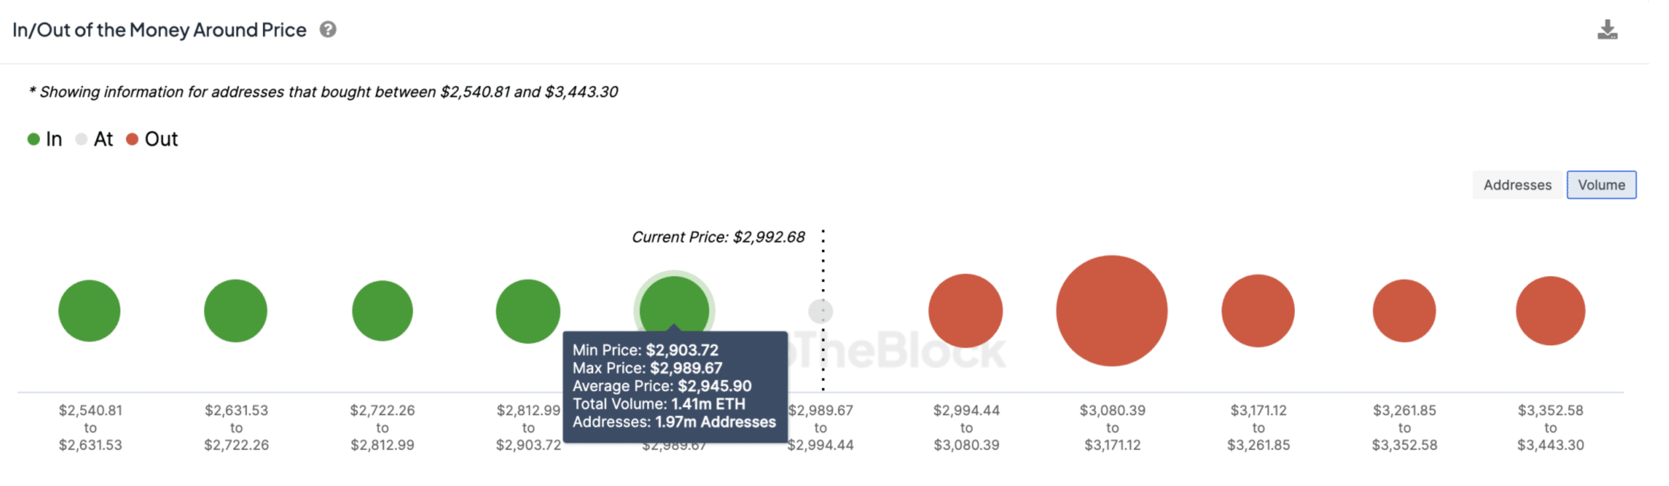Click the Current Price label
1669x486 pixels.
(x=718, y=237)
